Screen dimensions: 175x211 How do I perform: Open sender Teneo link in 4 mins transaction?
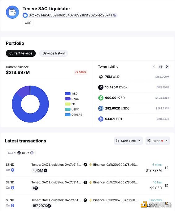[x=56, y=164]
